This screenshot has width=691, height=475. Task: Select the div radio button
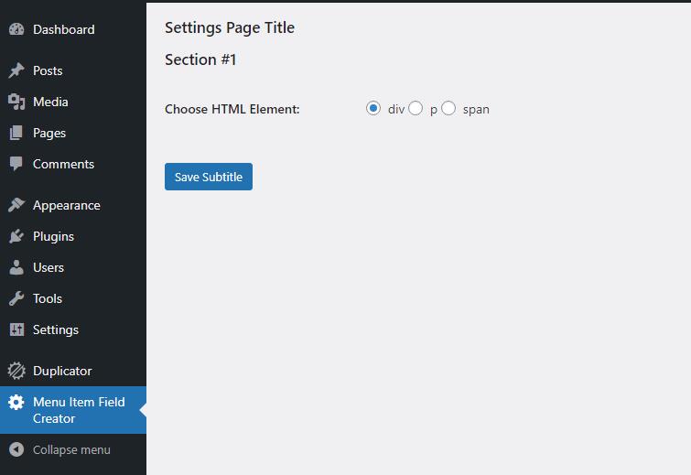(x=372, y=108)
